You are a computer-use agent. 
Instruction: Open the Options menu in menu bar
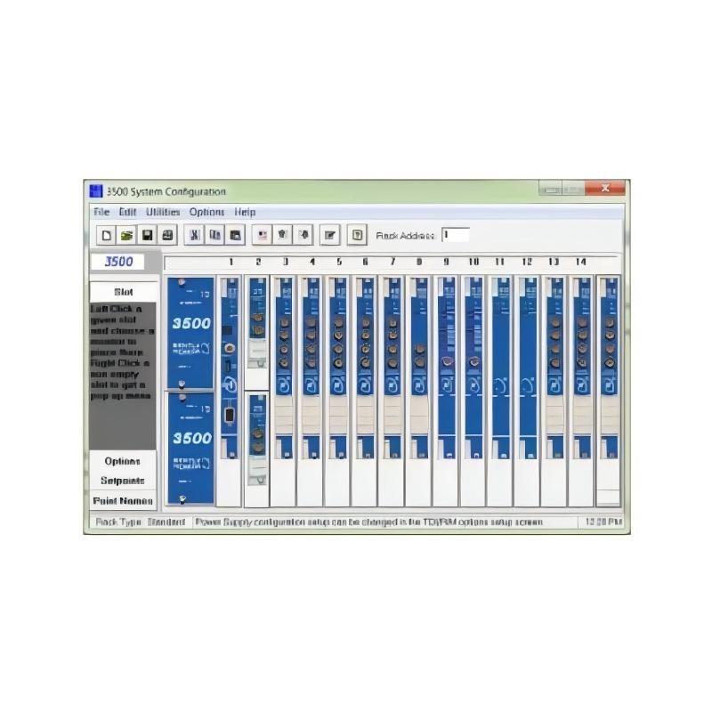point(206,212)
